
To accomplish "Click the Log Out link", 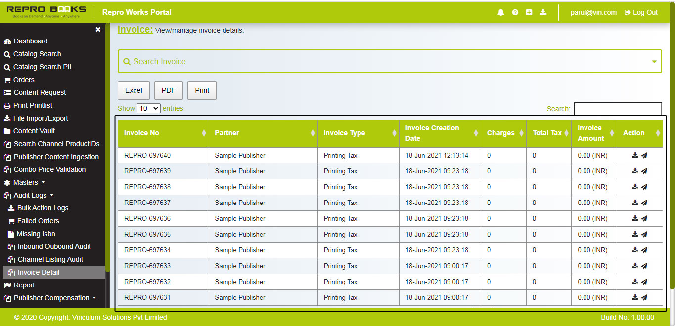I will (x=640, y=12).
